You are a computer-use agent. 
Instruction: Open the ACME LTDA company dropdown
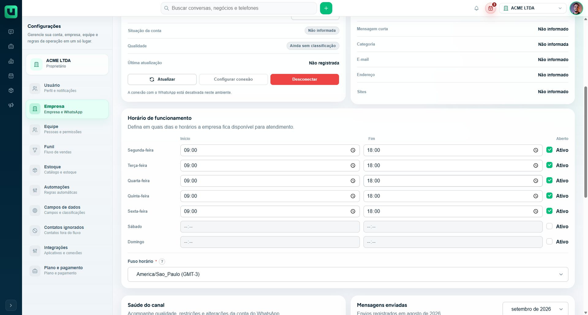pyautogui.click(x=533, y=8)
